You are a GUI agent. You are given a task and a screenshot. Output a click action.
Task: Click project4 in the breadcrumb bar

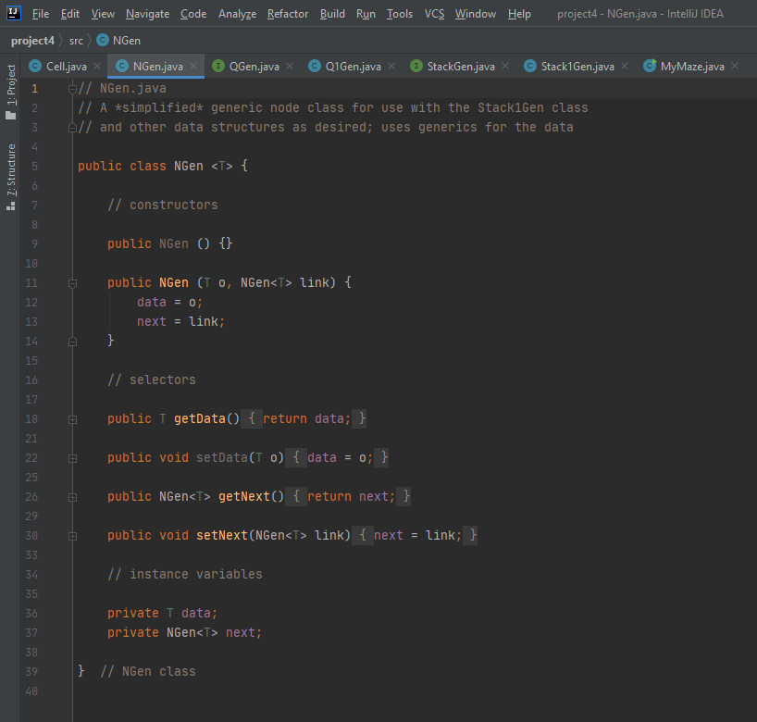click(32, 41)
